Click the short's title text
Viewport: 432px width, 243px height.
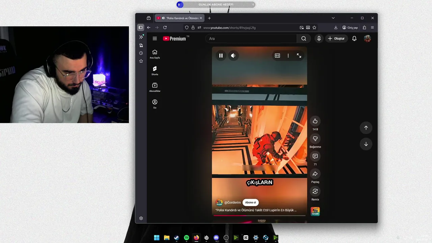[256, 210]
